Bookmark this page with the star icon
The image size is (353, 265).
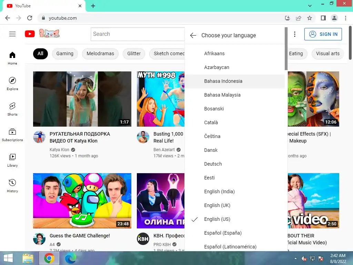click(310, 18)
